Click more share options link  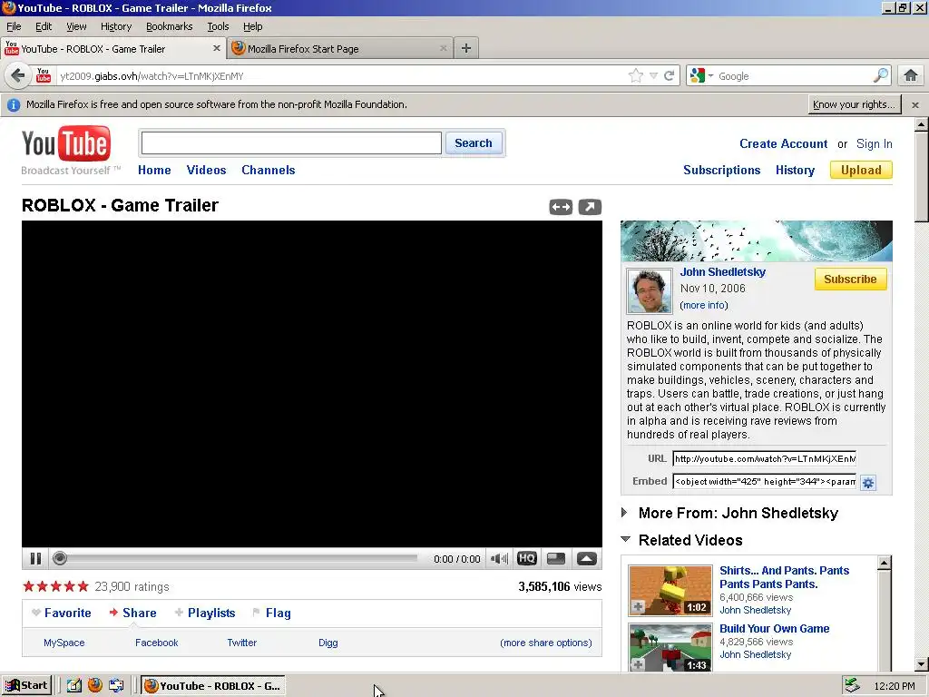tap(545, 643)
